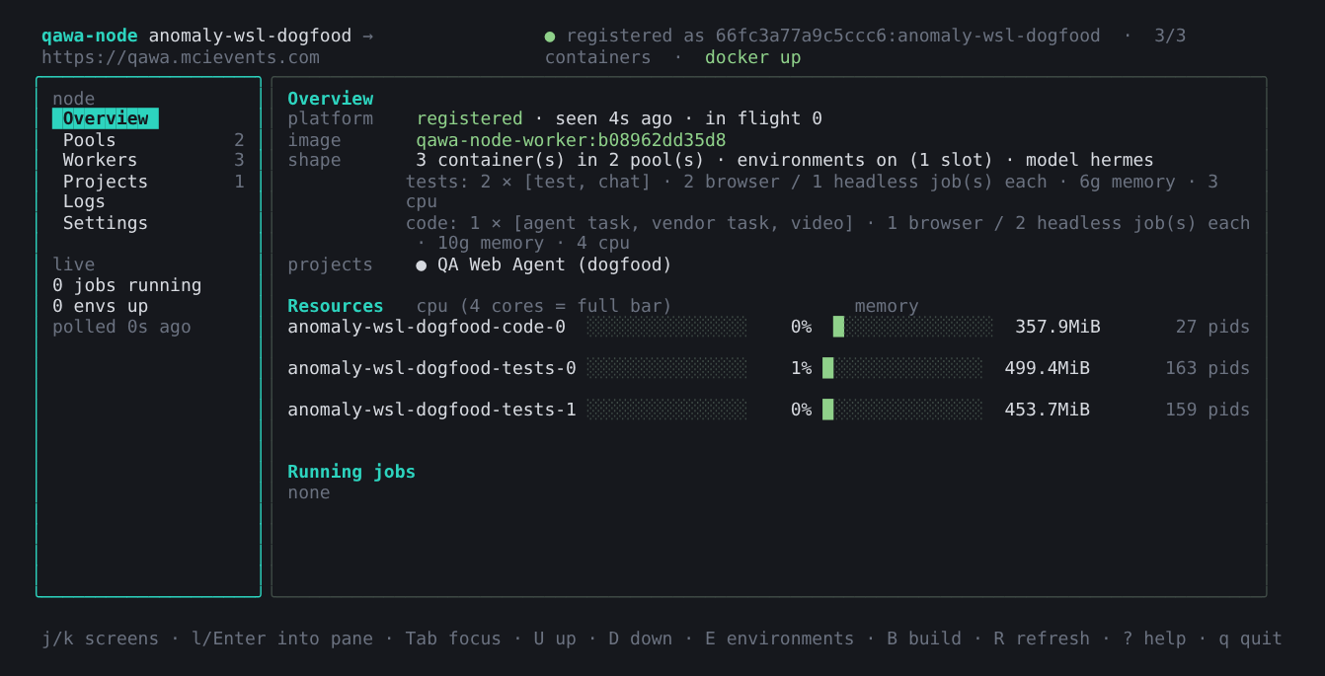This screenshot has width=1325, height=676.
Task: Click the '? help' shortcut hint
Action: (x=1154, y=638)
